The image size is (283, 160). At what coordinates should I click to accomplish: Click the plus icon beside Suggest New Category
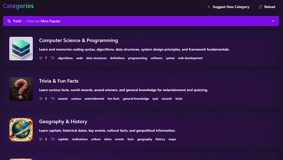(209, 7)
